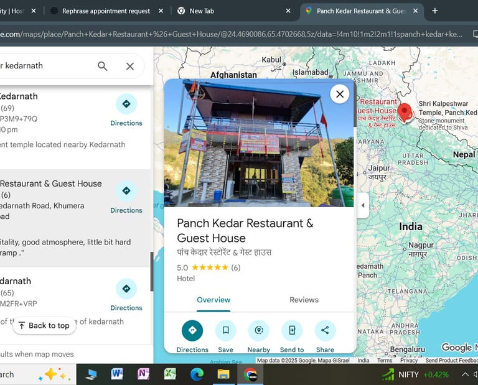Image resolution: width=478 pixels, height=385 pixels.
Task: Click the colorful sparkle icon by search box
Action: [x=54, y=374]
